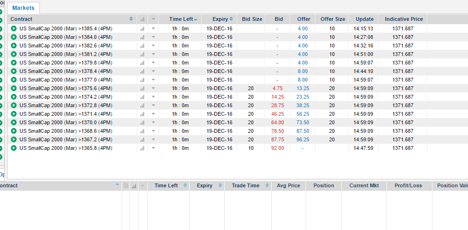468x230 pixels.
Task: Open chart icon for >1370.0 contract
Action: [142, 122]
